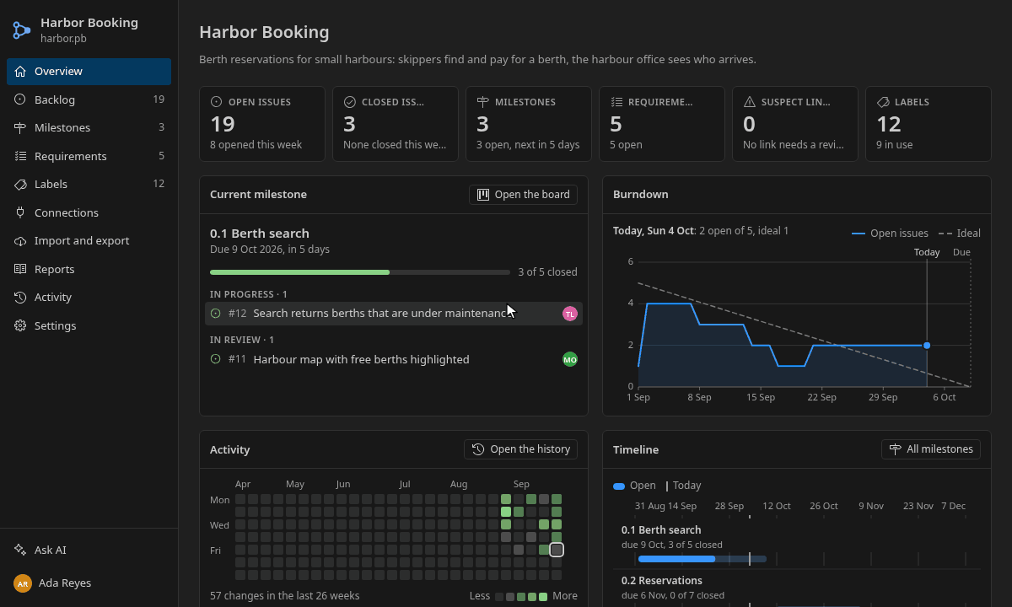Go to Activity in the sidebar

89,297
